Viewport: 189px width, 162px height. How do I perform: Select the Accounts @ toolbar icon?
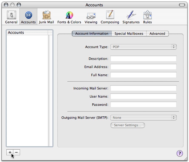(28, 17)
